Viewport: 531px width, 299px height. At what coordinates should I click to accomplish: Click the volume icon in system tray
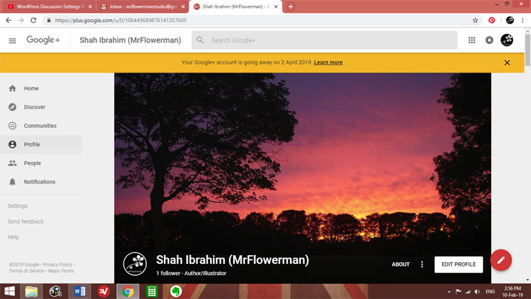click(477, 292)
